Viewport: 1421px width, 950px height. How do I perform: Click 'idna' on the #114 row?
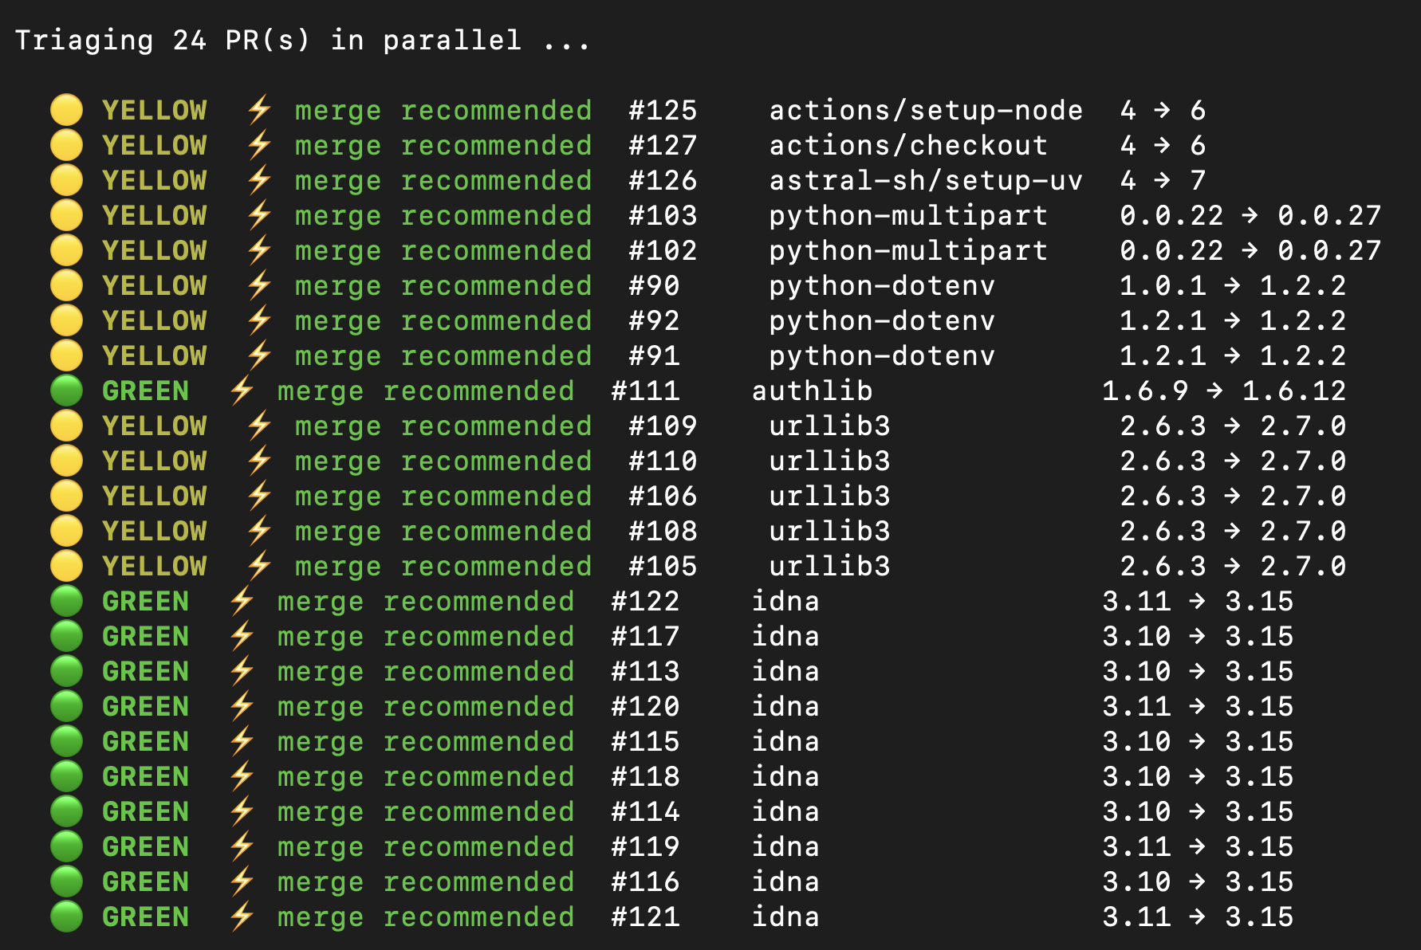pos(785,811)
